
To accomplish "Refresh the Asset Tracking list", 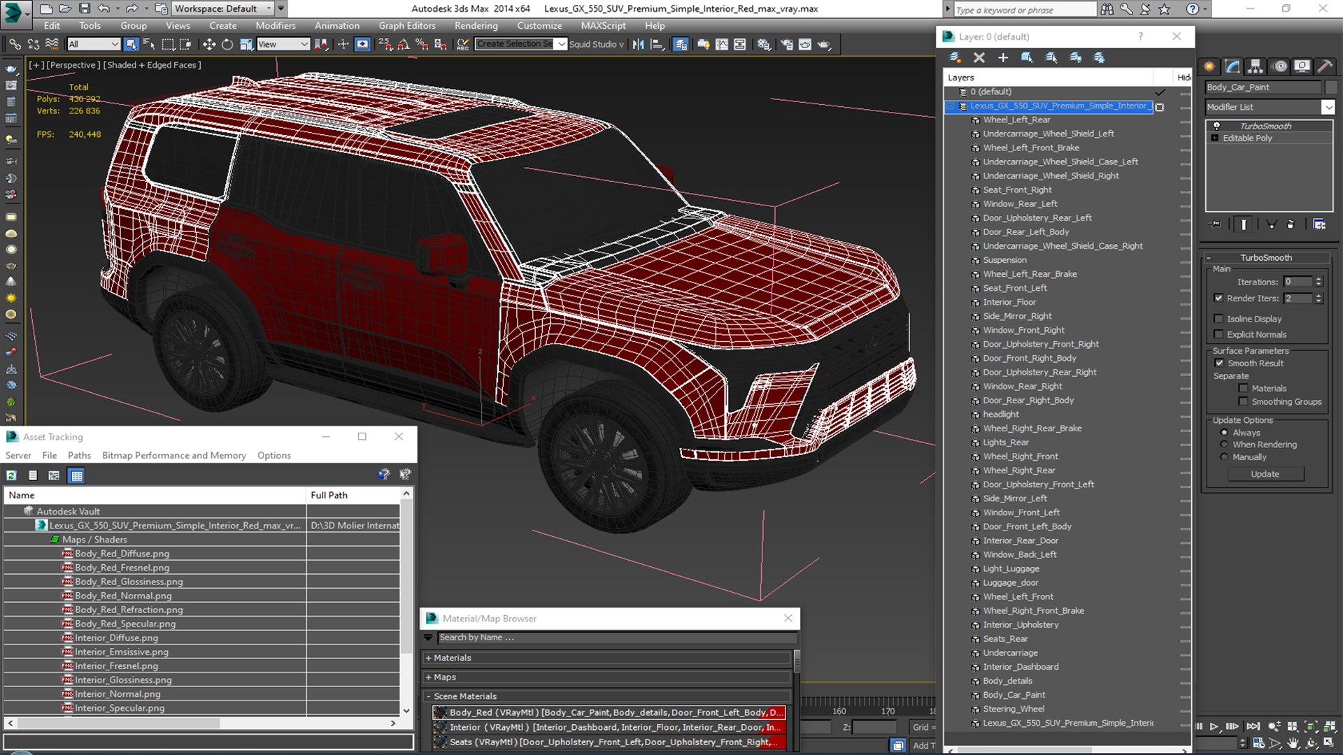I will pos(12,475).
